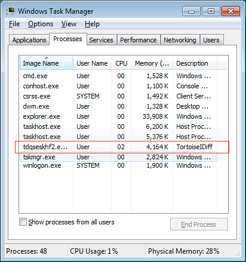Screen dimensions: 246x262
Task: Click the 4,164 K memory value
Action: point(157,147)
